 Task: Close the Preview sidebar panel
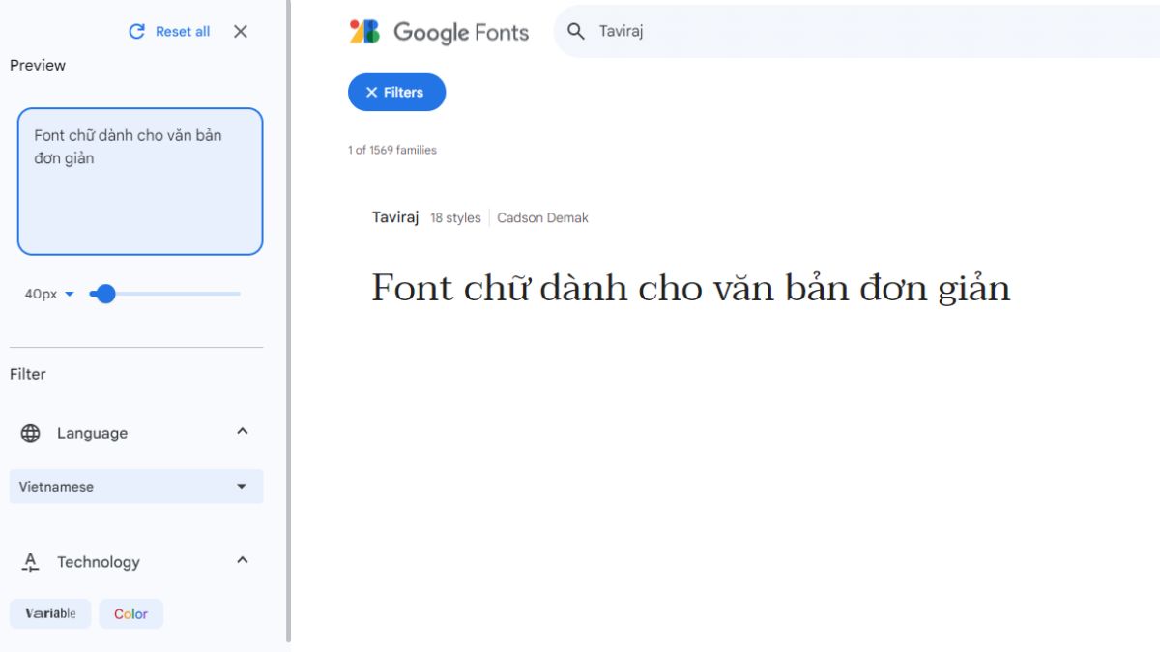pyautogui.click(x=240, y=31)
